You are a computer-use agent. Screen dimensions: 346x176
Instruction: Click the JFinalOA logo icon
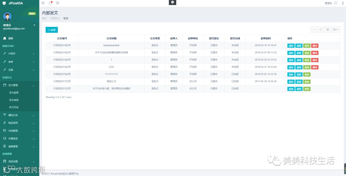click(4, 3)
